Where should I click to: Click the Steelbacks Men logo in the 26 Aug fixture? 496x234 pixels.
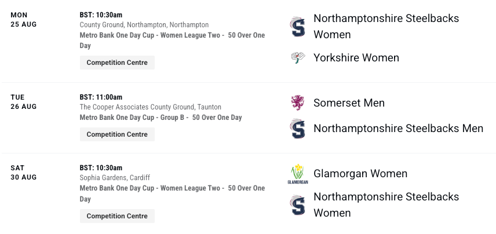tap(298, 129)
